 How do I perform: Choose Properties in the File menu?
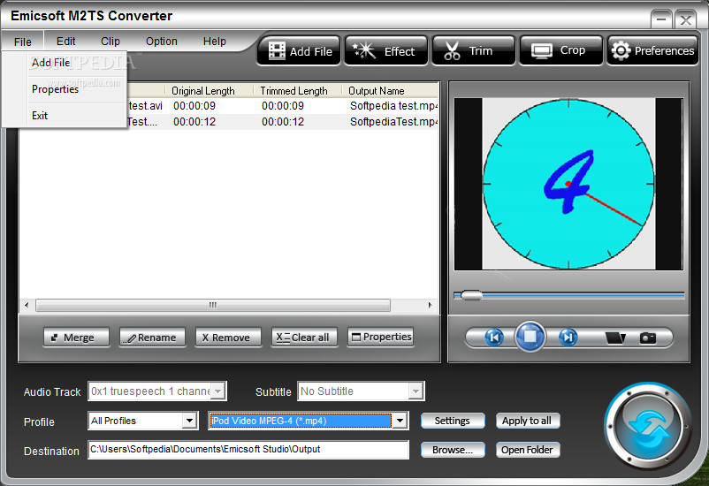pos(65,89)
